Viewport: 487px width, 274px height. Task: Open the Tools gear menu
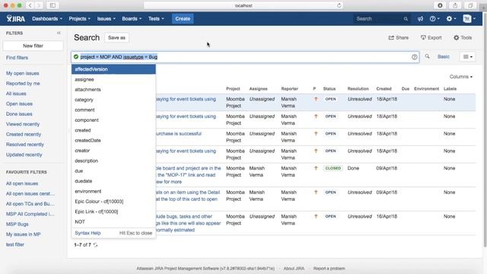click(x=463, y=37)
